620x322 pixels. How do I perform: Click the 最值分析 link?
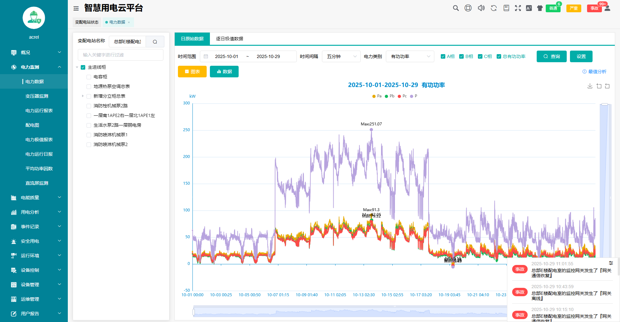[x=594, y=72]
